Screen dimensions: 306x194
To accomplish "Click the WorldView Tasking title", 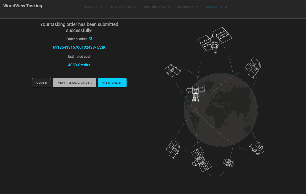I will point(23,6).
